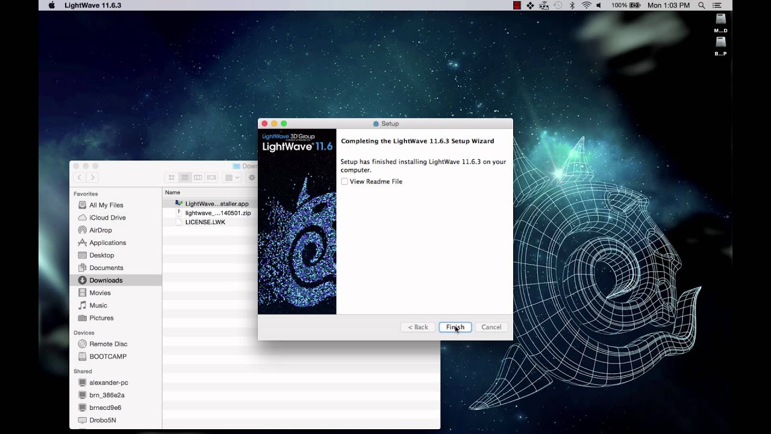Screen dimensions: 771x434
Task: Click the four-diamonds menu bar icon
Action: coord(531,5)
